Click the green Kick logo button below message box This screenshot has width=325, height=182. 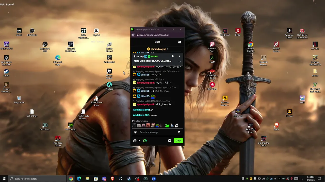tap(145, 141)
